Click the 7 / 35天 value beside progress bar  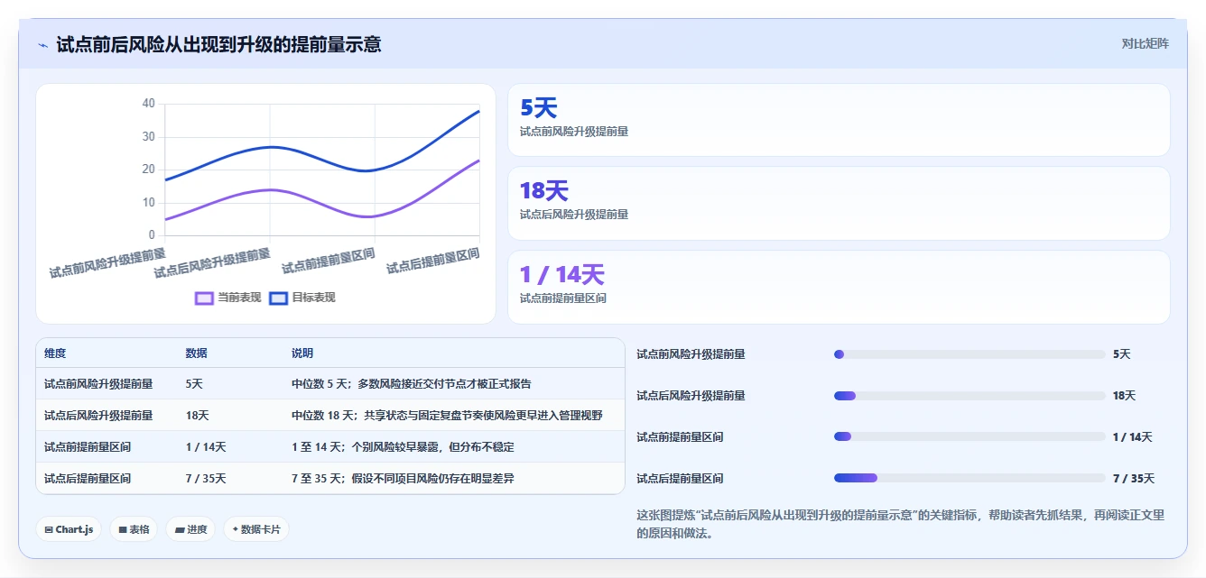(x=1134, y=479)
